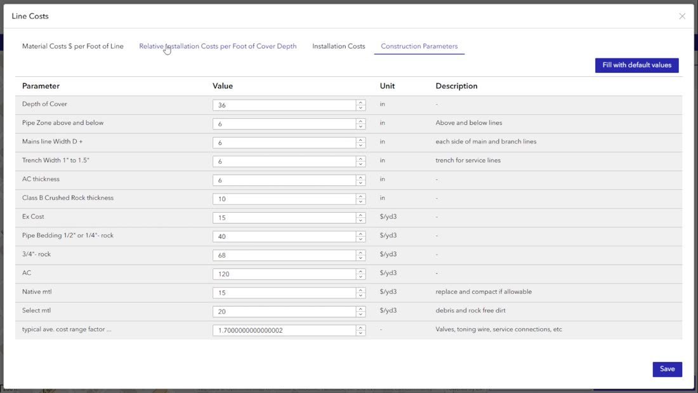Edit the AC cost value of 120
698x393 pixels.
(x=284, y=274)
